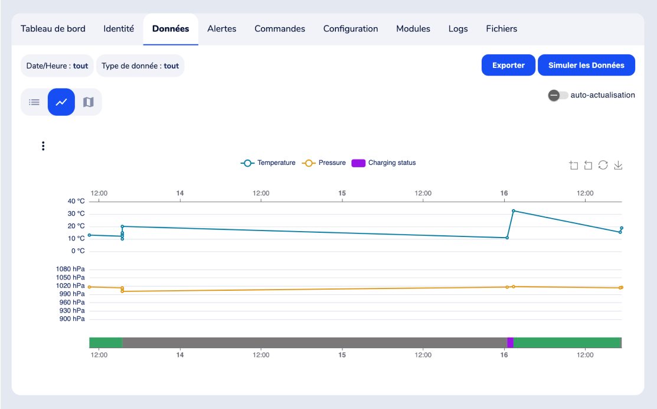Screen dimensions: 657x409
Task: Switch to the Alertes tab
Action: pyautogui.click(x=221, y=29)
